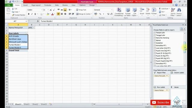This screenshot has width=192, height=108.
Task: Apply the red font color A
Action: [52, 14]
